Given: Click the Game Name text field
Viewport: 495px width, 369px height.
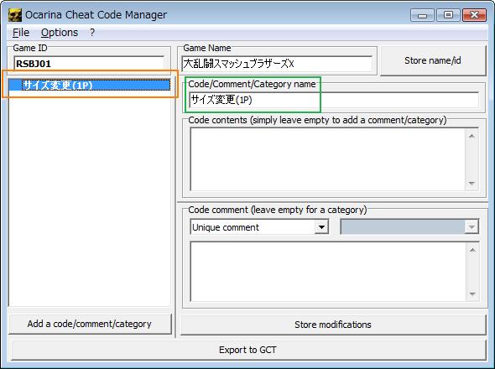Looking at the screenshot, I should [x=277, y=64].
